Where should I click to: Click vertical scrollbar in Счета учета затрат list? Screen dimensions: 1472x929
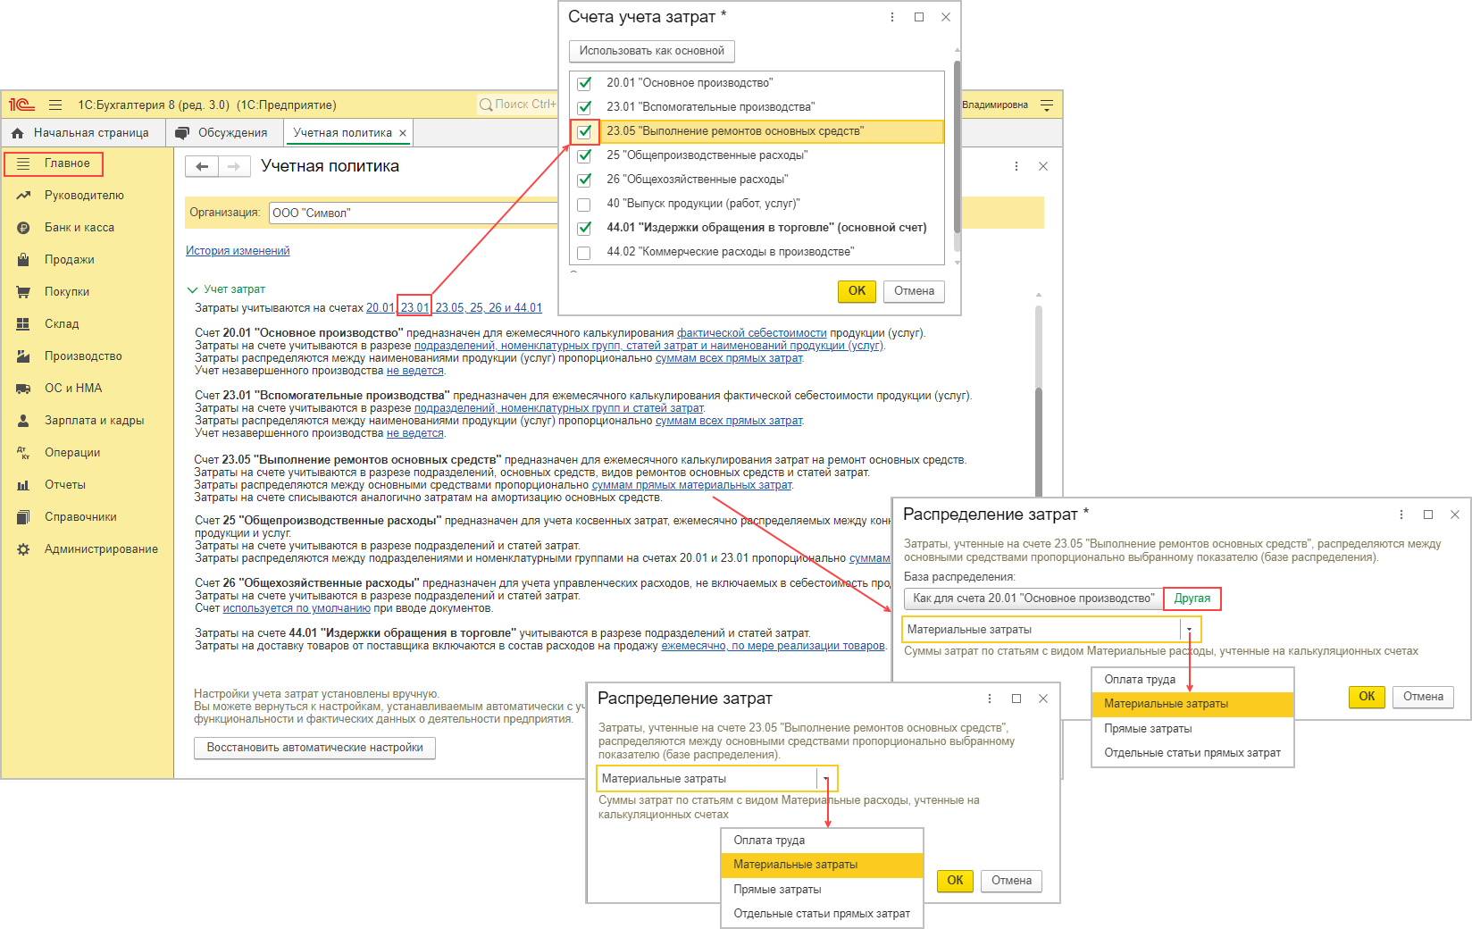coord(958,147)
